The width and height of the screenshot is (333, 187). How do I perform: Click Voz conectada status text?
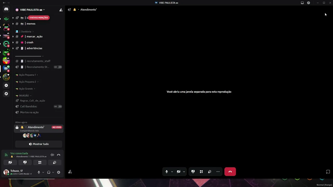point(19,153)
